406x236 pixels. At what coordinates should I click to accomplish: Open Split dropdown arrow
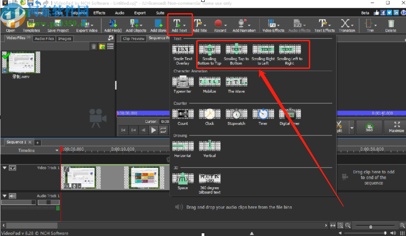352,128
